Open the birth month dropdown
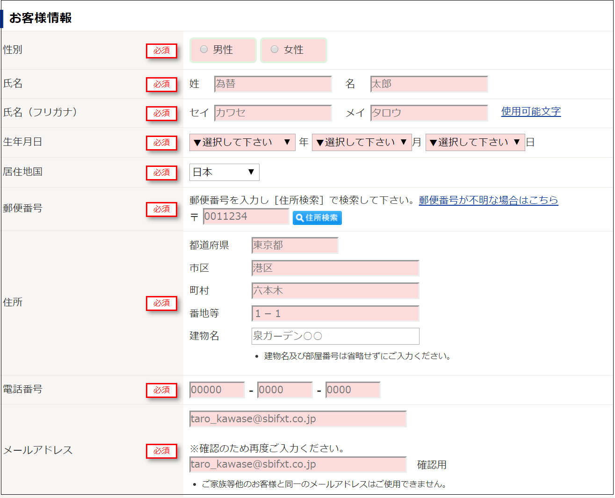Viewport: 615px width, 498px height. (x=362, y=142)
